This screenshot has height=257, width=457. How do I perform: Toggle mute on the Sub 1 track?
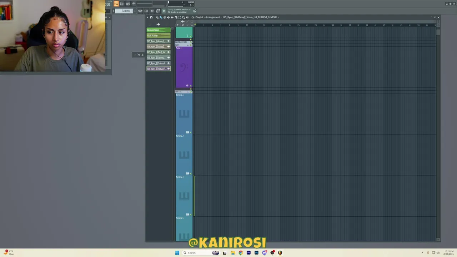[x=191, y=86]
